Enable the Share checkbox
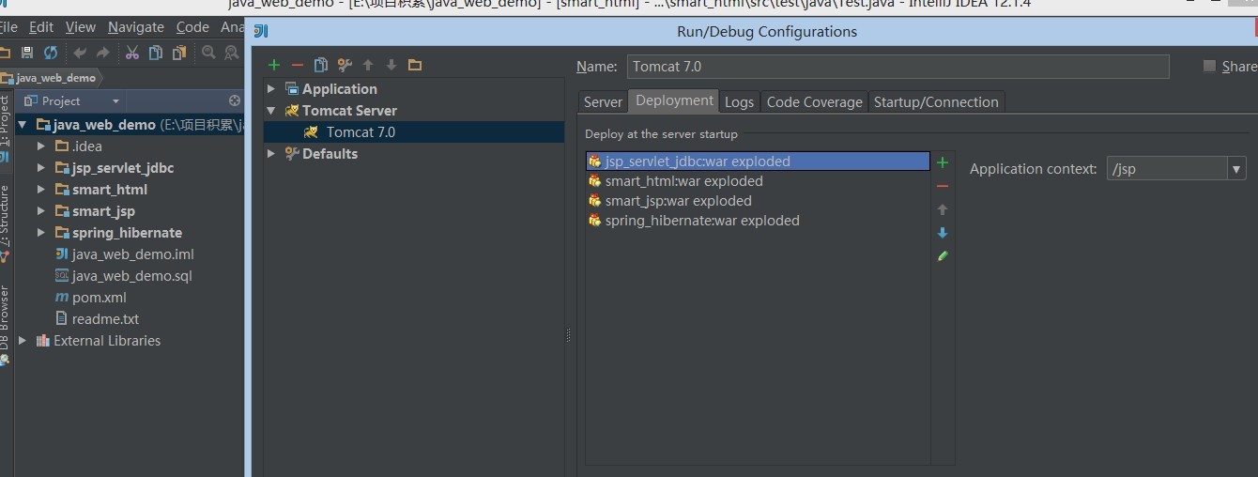Screen dimensions: 1258x477 click(x=1209, y=67)
